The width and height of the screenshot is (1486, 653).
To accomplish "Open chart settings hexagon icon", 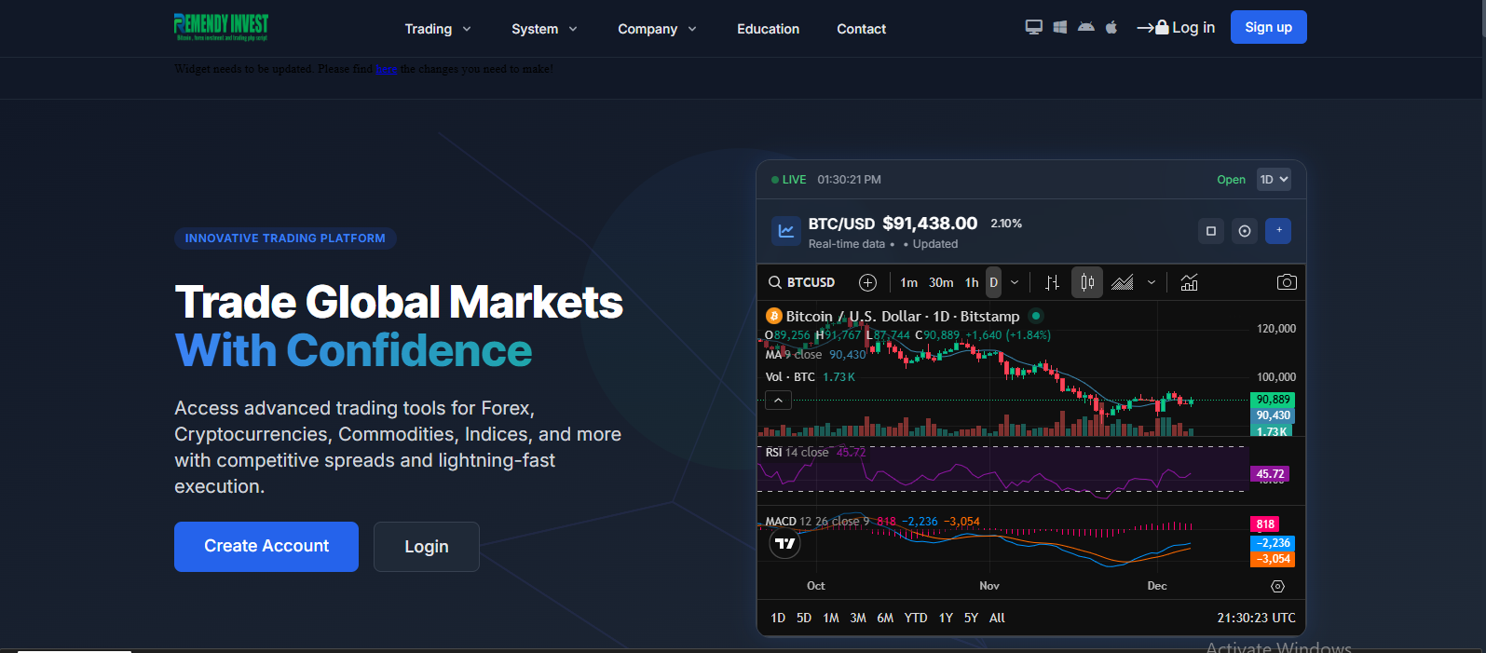I will coord(1277,586).
